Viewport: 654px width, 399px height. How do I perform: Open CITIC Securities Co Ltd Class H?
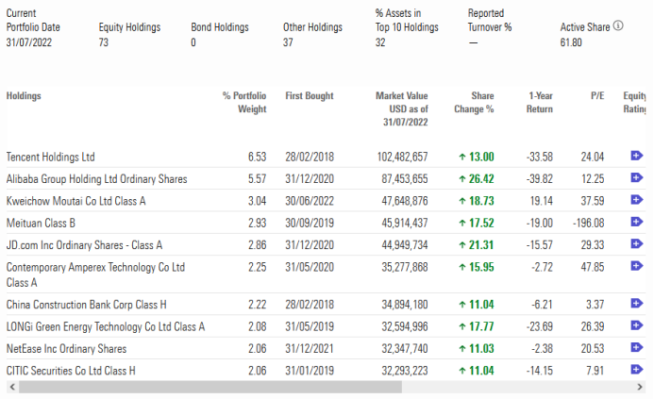click(71, 371)
